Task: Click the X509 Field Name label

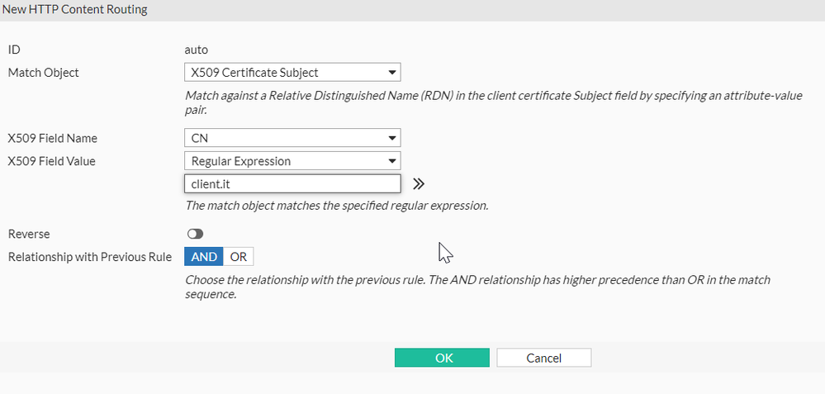Action: 52,139
